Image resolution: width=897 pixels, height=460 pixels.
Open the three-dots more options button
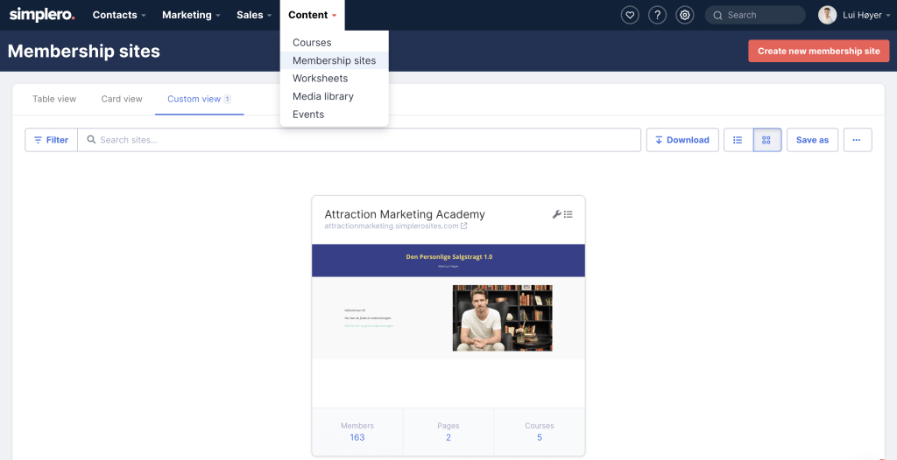tap(857, 140)
